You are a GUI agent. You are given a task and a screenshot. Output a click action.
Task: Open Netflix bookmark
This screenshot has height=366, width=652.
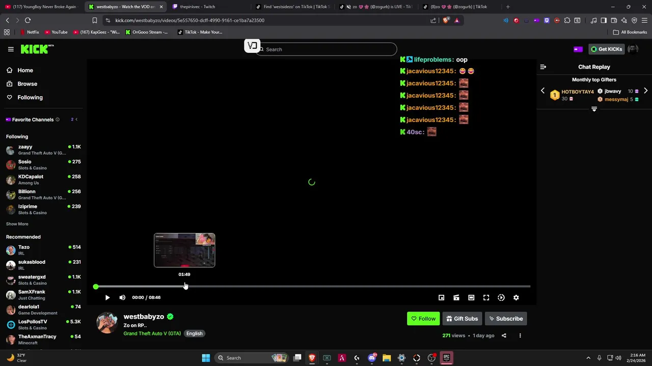(x=30, y=32)
